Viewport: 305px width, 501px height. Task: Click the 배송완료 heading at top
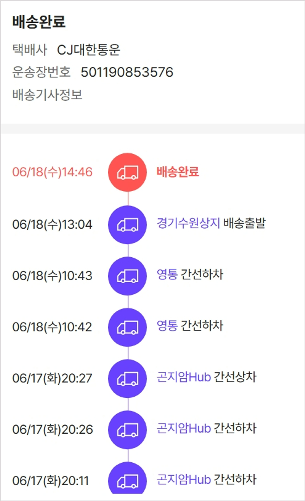[x=39, y=22]
